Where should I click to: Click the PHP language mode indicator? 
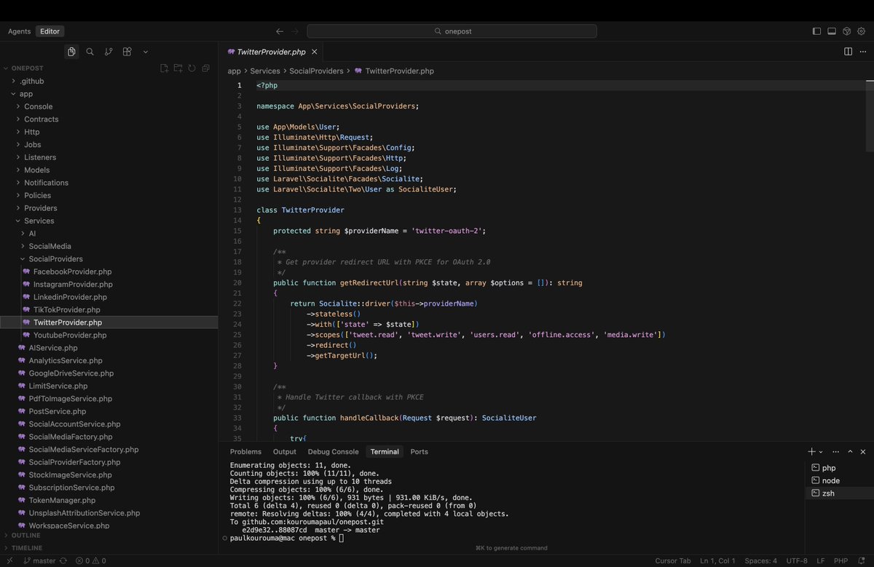(x=840, y=561)
